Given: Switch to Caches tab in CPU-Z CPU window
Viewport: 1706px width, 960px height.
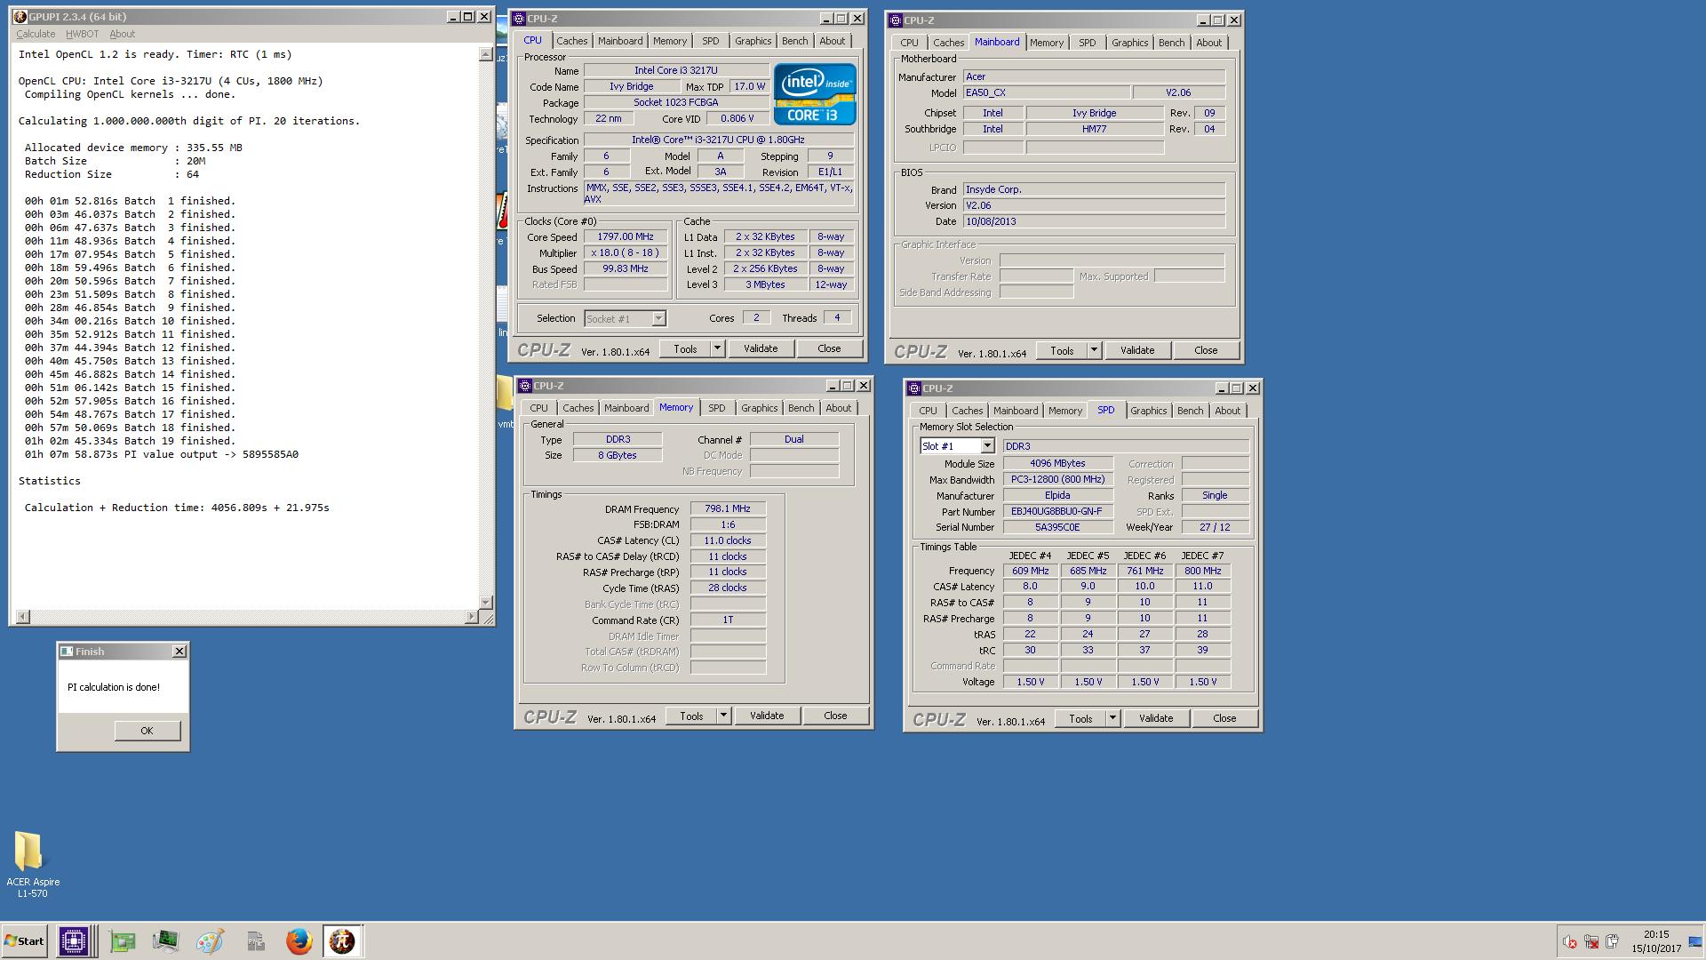Looking at the screenshot, I should coord(572,41).
